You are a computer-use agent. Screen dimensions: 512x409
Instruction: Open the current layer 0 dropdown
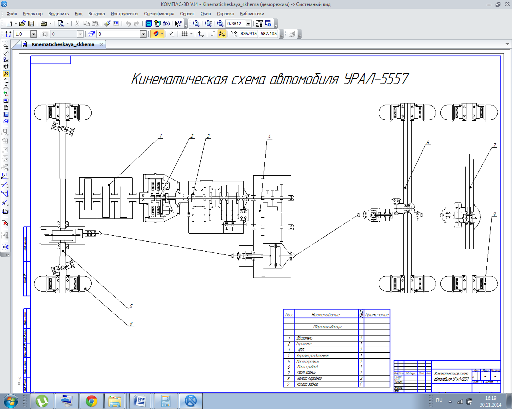(143, 34)
